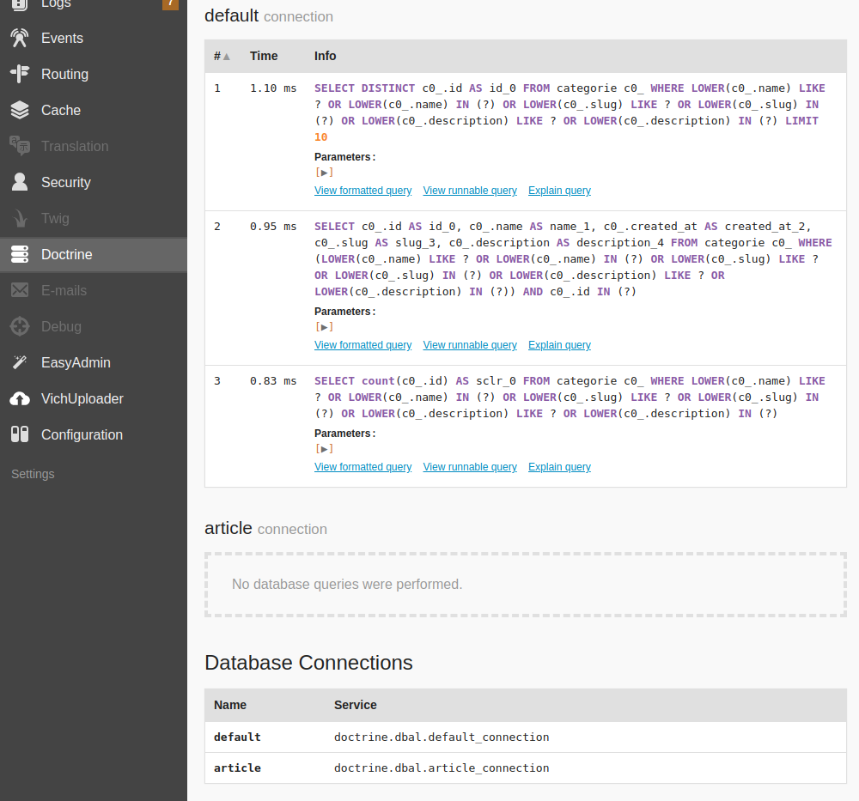Expand parameters of the third query

click(324, 448)
